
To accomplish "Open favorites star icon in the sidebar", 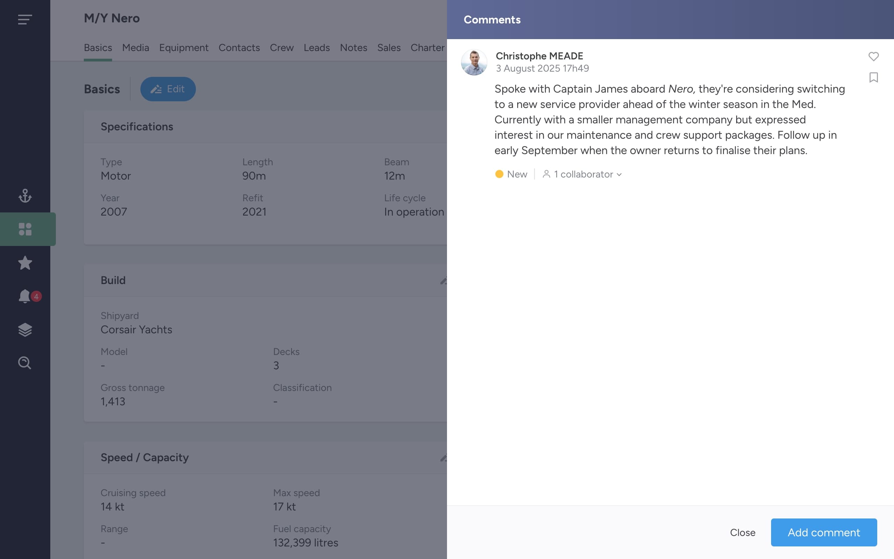I will (25, 263).
